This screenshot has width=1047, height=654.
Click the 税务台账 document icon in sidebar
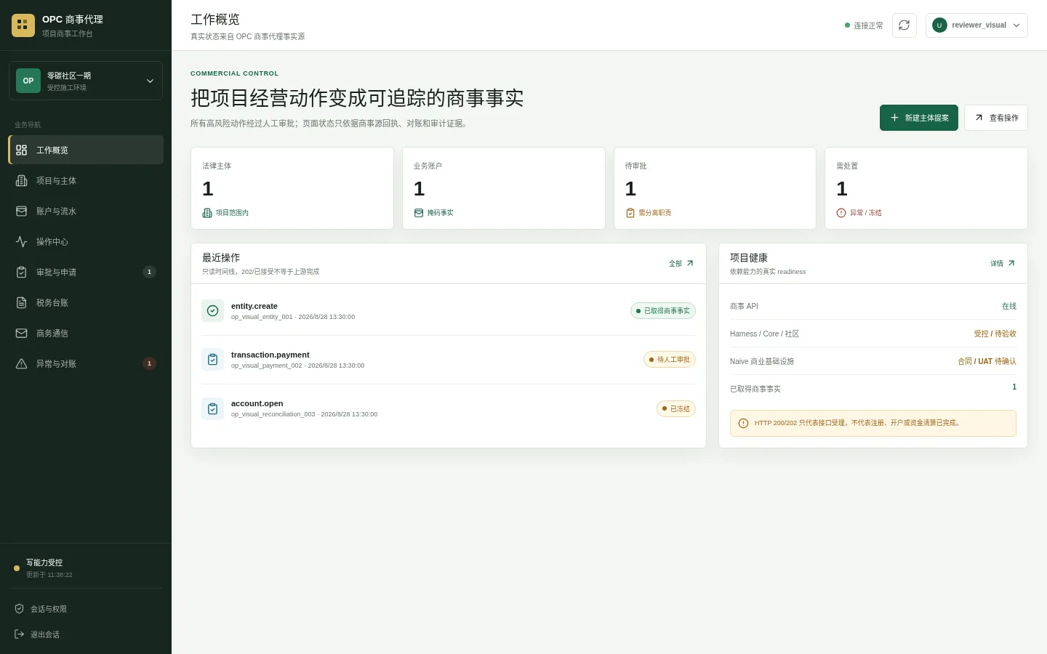tap(22, 302)
